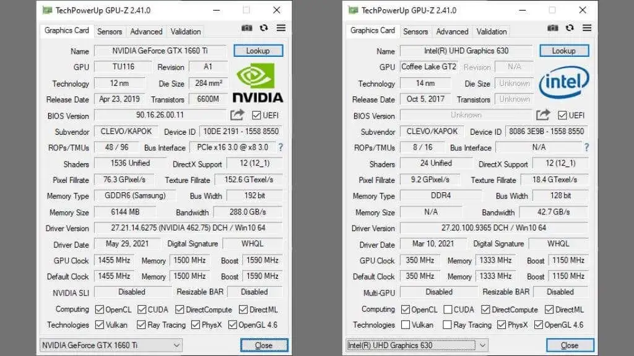Click the refresh icon in the Intel window

tap(570, 28)
